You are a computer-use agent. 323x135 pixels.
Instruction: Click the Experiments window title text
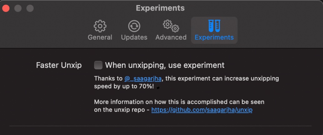[x=160, y=8]
